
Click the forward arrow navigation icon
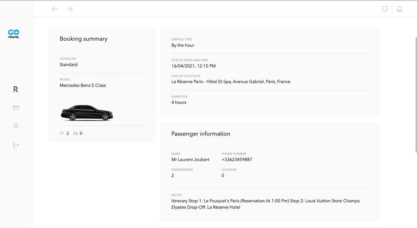point(69,9)
